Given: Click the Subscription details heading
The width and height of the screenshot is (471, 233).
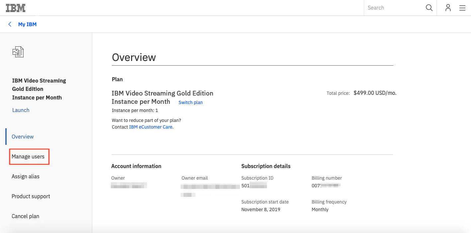Looking at the screenshot, I should pos(266,166).
